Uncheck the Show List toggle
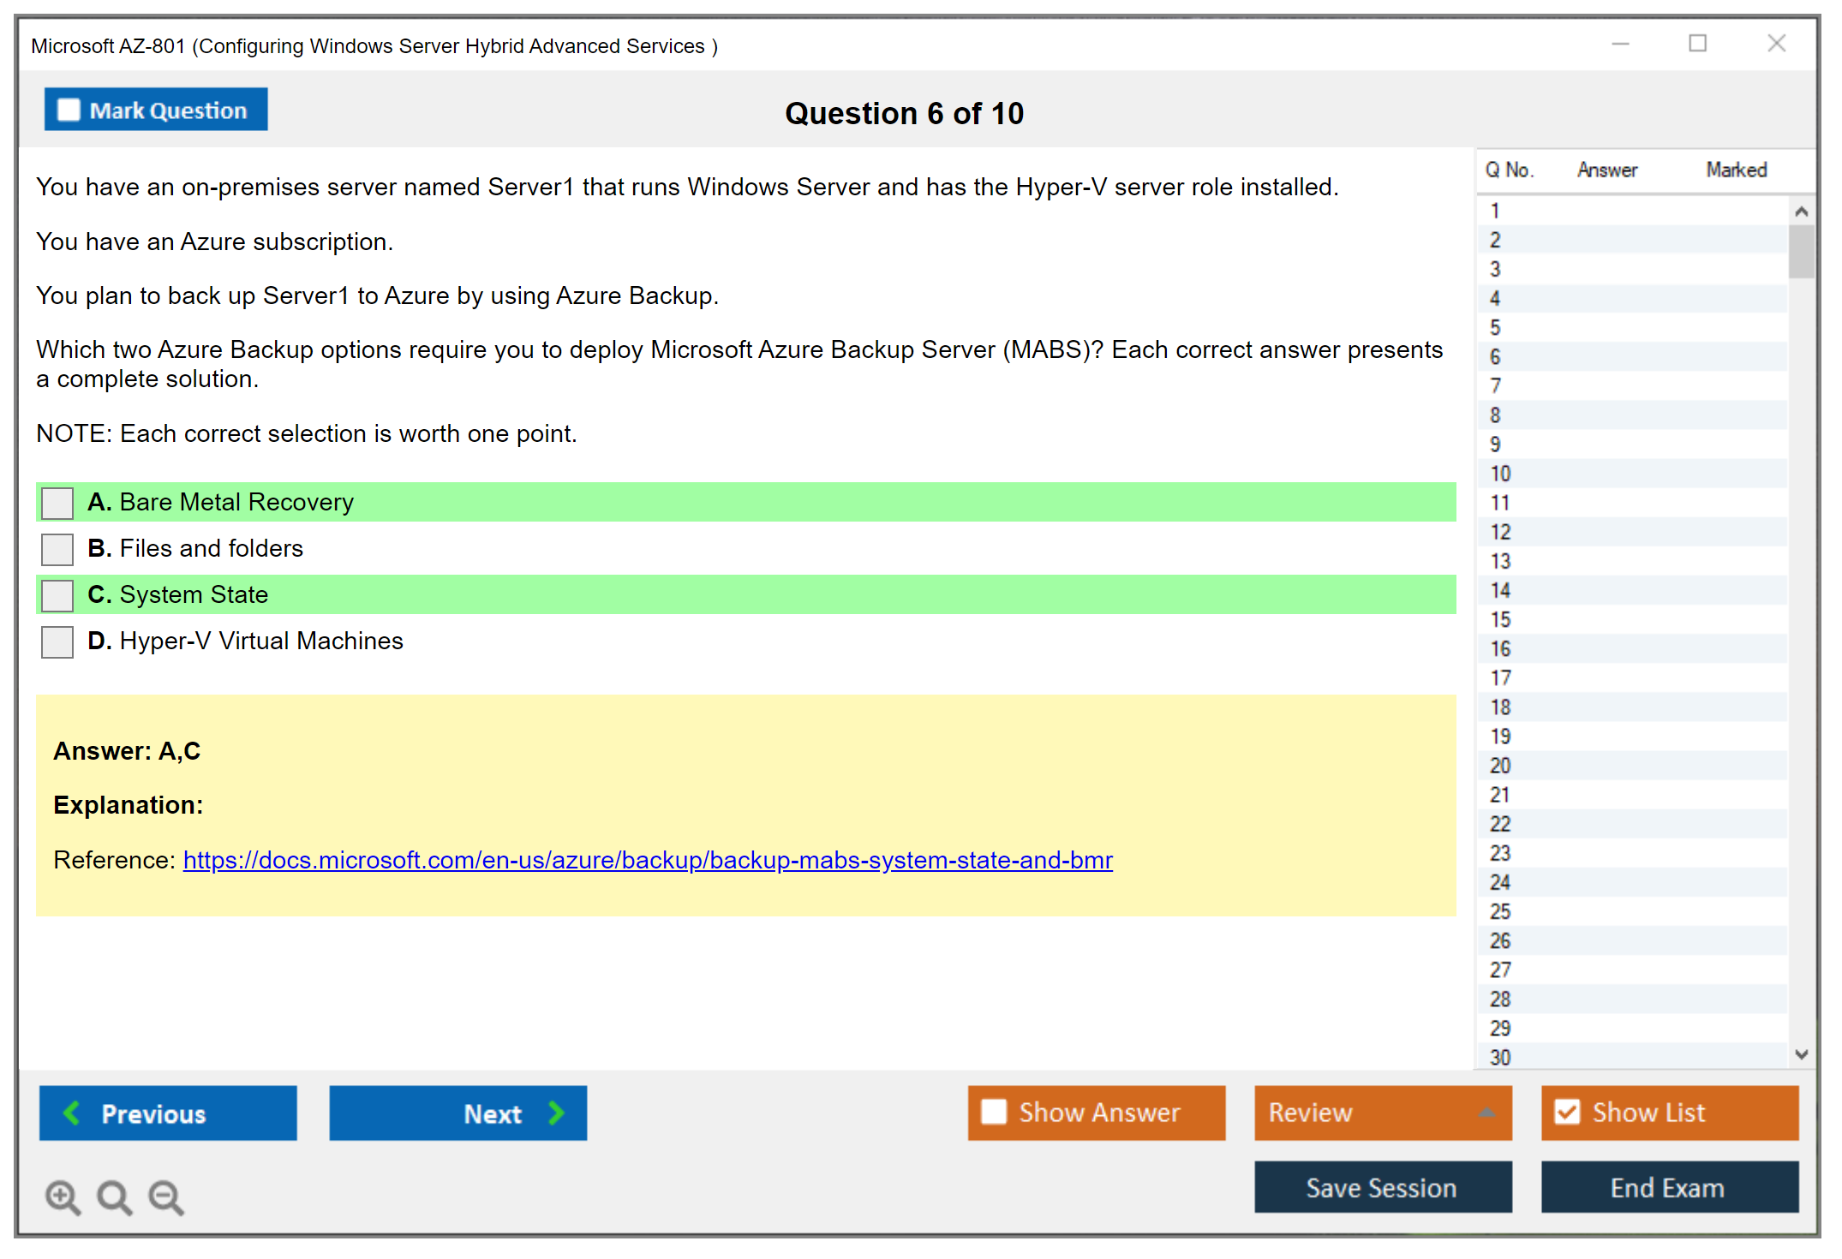Screen dimensions: 1842x1259 pyautogui.click(x=1567, y=1112)
